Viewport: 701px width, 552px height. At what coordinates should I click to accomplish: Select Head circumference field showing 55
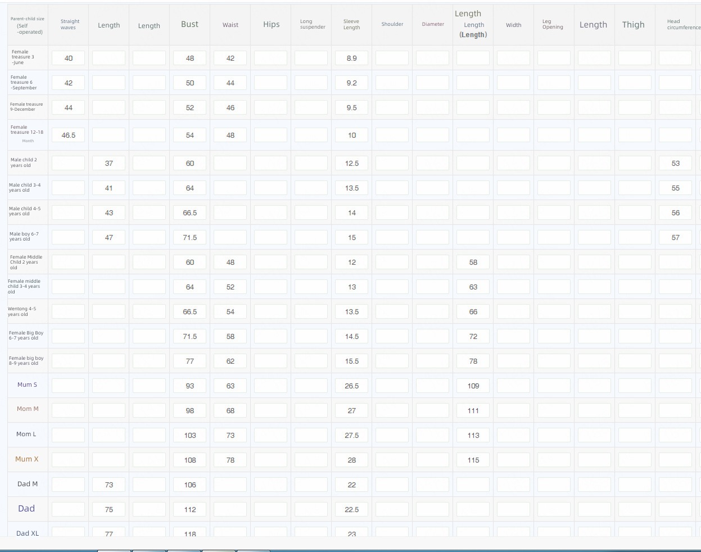click(x=676, y=188)
